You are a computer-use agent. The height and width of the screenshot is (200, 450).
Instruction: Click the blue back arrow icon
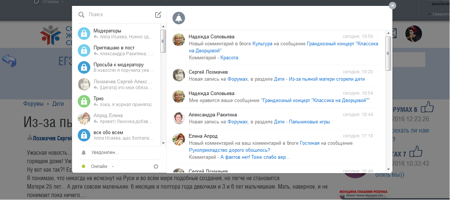(9, 60)
